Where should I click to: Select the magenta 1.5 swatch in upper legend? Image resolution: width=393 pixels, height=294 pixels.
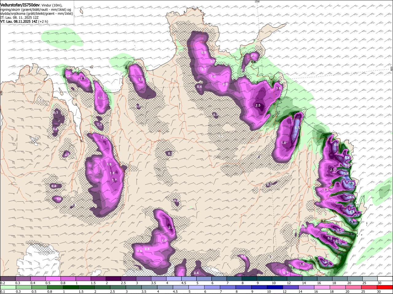(98, 279)
